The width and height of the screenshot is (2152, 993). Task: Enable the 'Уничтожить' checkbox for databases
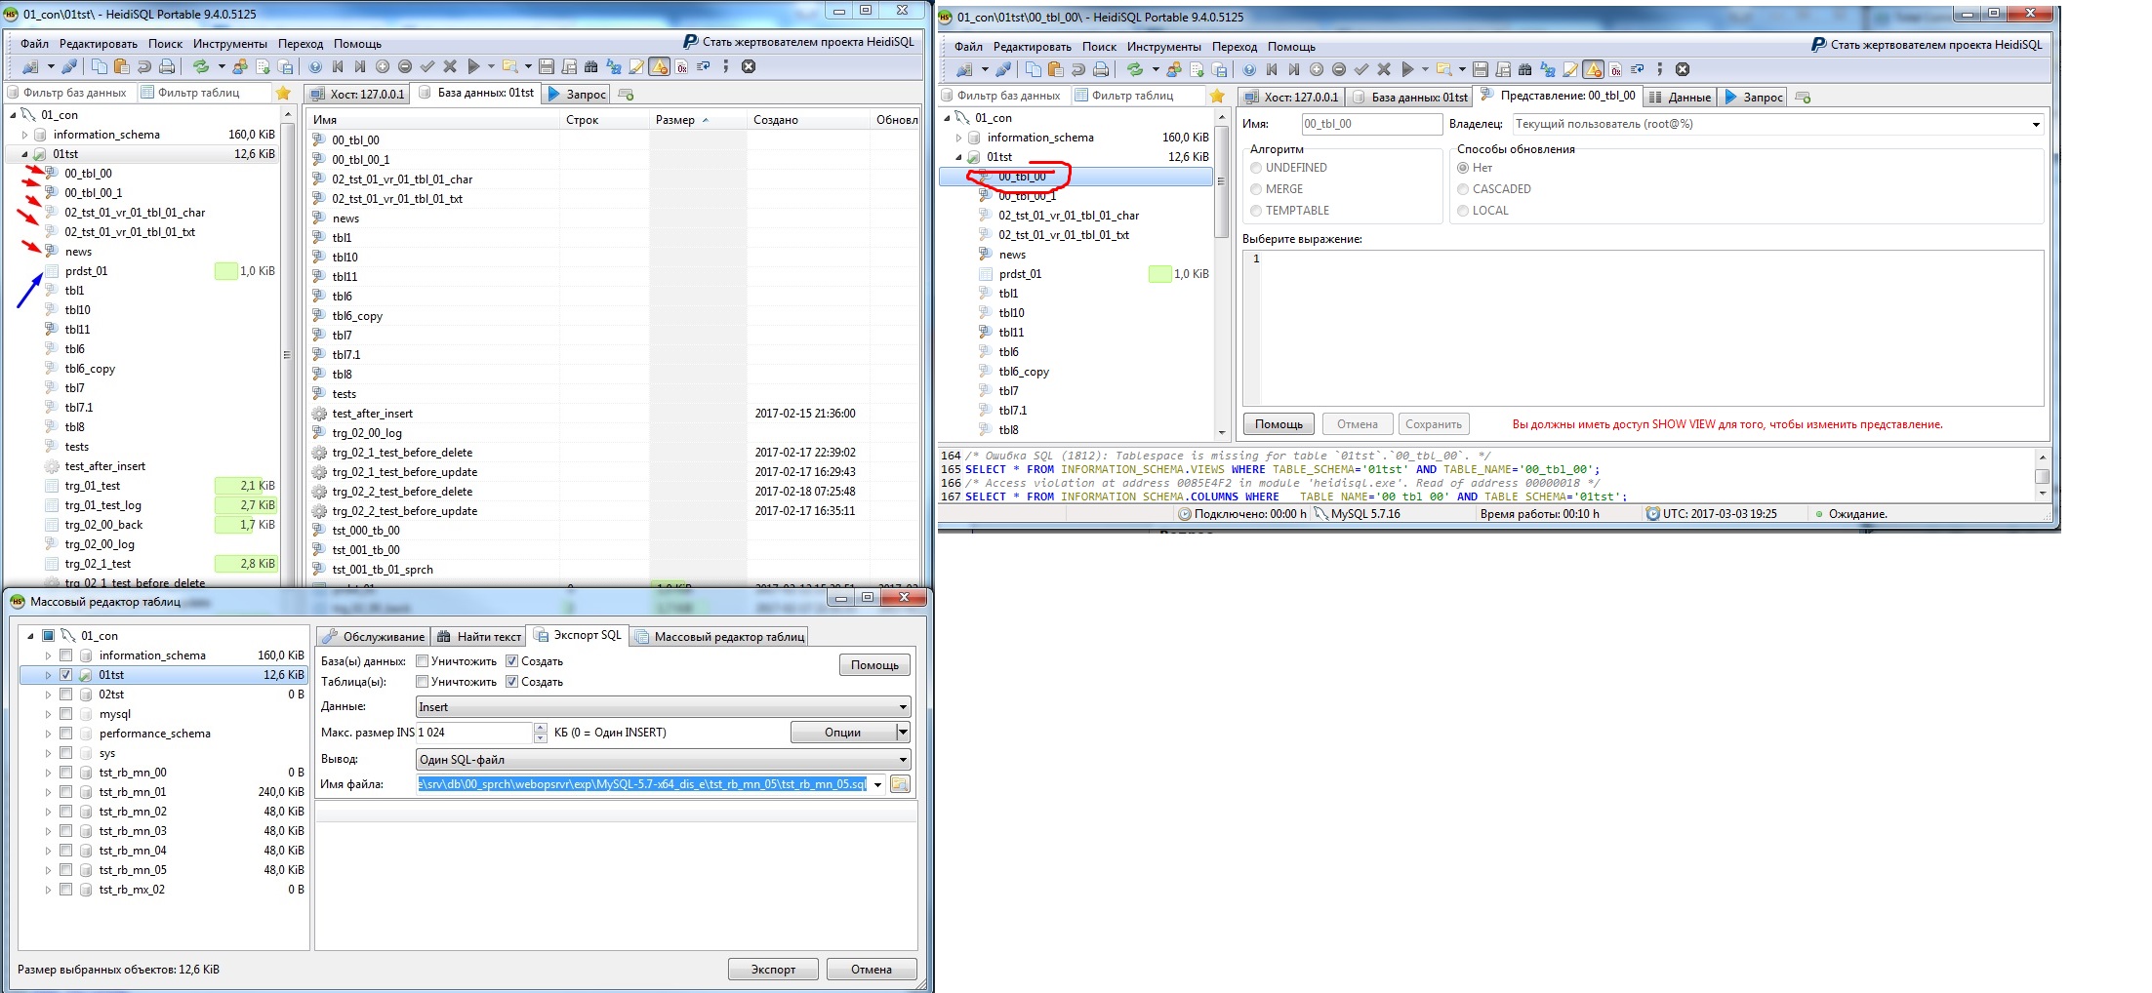click(423, 661)
